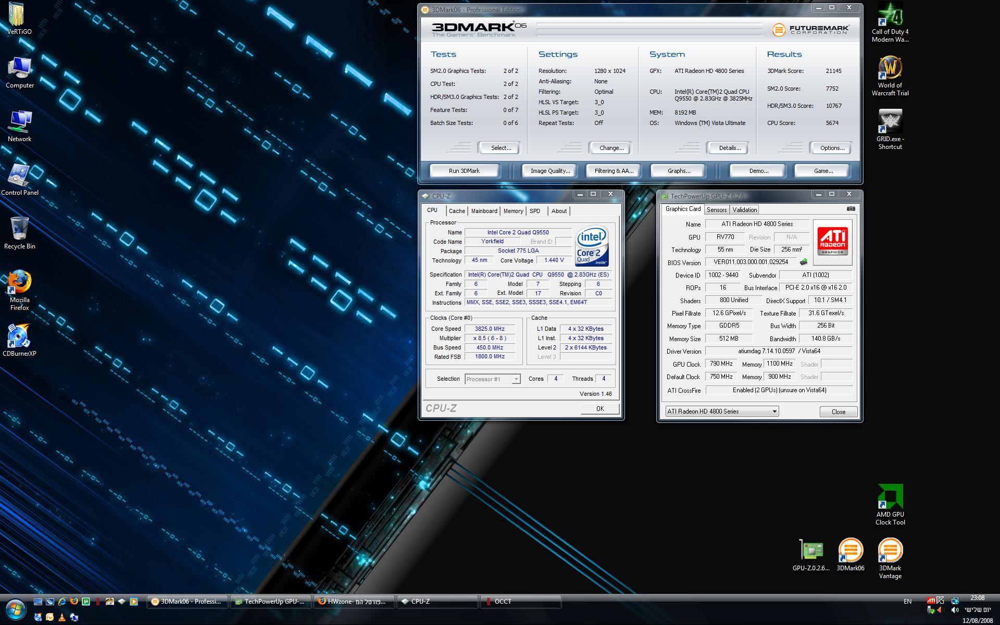Open the Processor #1 selection dropdown in CPU-Z

(492, 379)
